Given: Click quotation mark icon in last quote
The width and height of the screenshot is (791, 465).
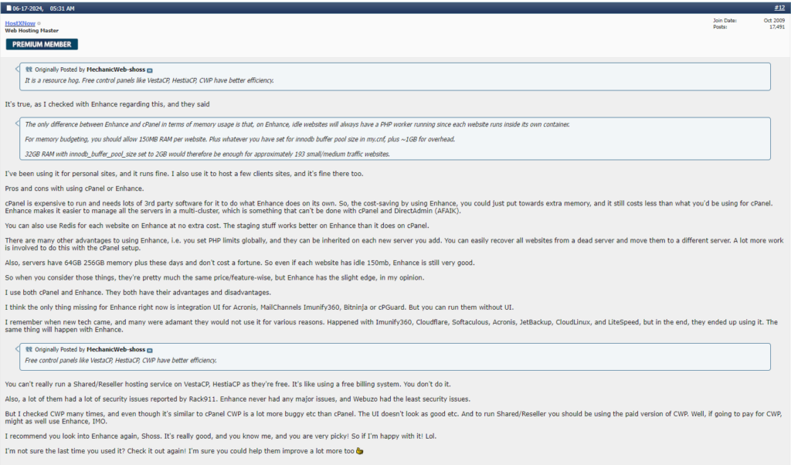Looking at the screenshot, I should point(29,350).
